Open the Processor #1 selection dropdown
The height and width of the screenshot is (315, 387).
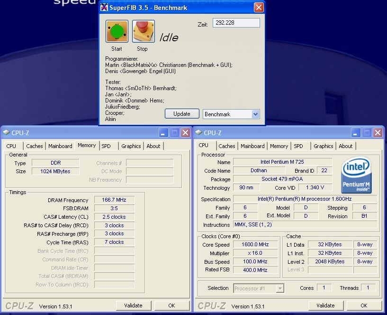point(280,288)
